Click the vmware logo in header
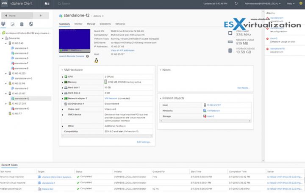This screenshot has height=193, width=305. click(x=4, y=3)
